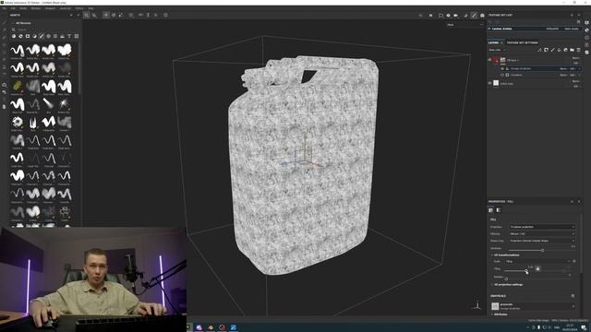Open the third dropdown under Filtering
Viewport: 591px width, 332px height.
point(542,241)
